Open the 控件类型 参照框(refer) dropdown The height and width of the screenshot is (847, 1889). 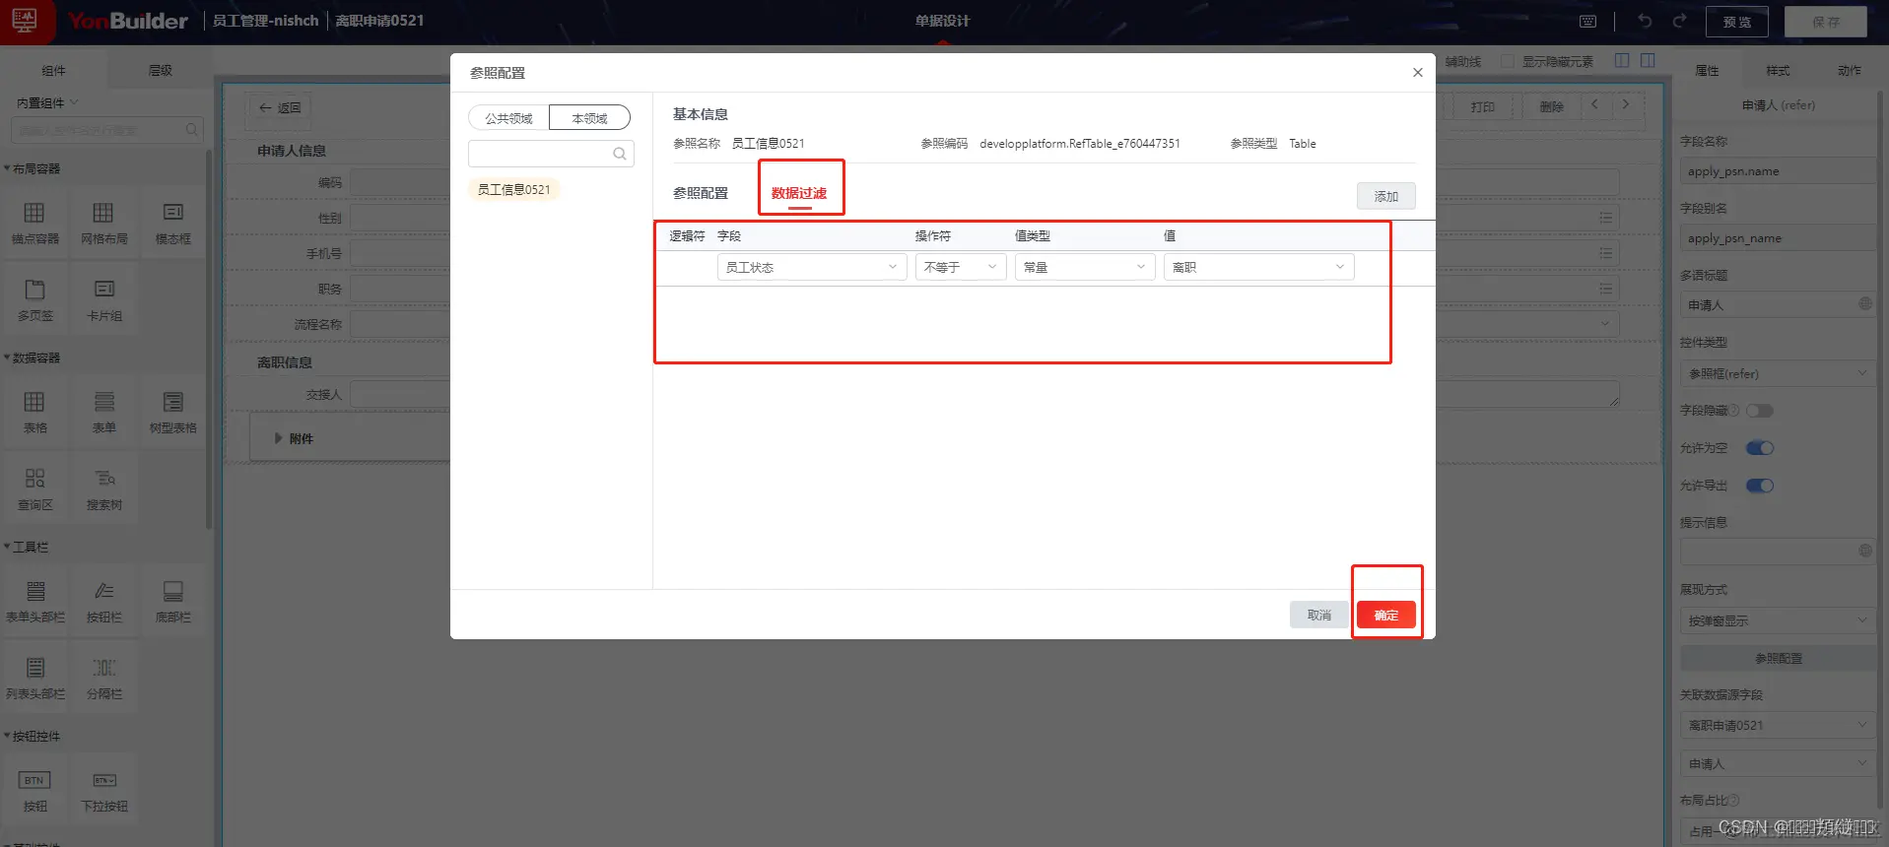(x=1778, y=373)
